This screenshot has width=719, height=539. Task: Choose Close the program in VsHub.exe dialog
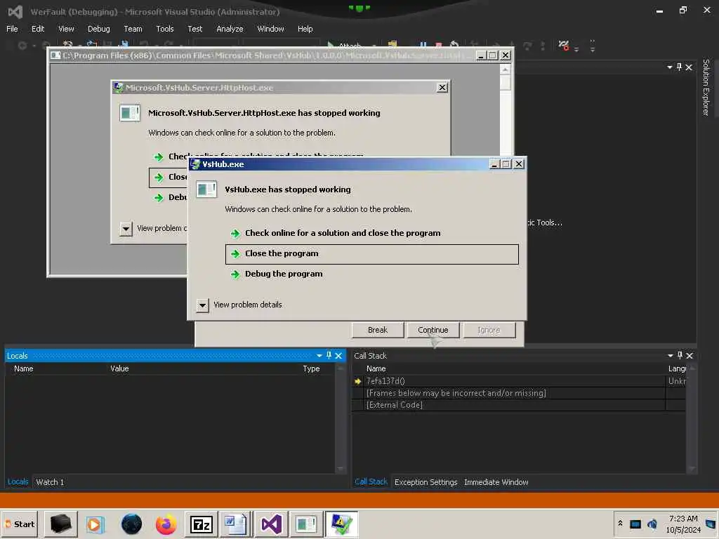click(x=372, y=254)
